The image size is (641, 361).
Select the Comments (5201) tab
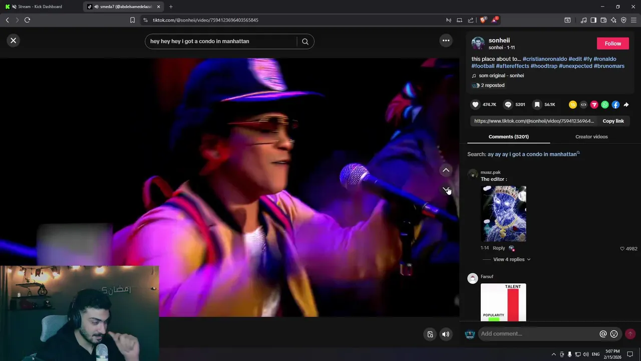click(x=508, y=136)
